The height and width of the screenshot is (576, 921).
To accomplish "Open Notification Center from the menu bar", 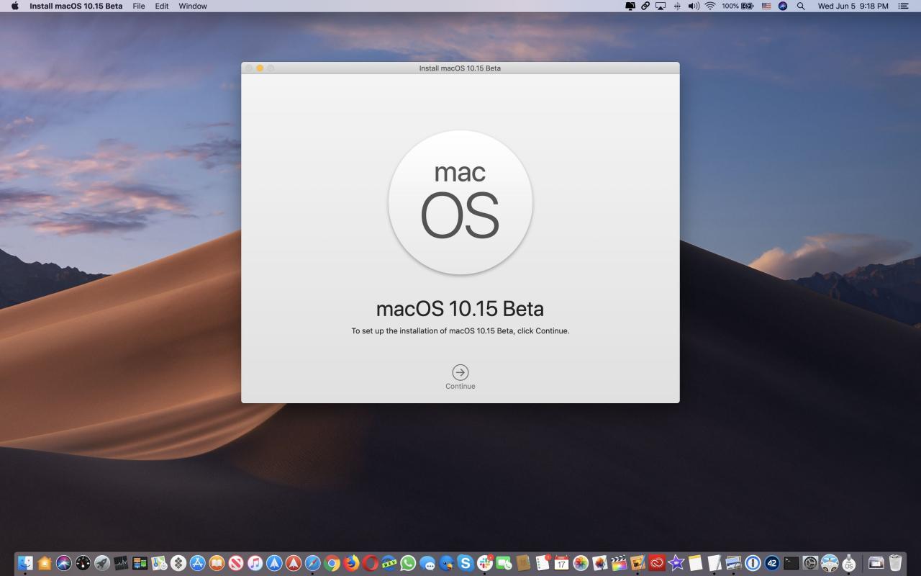I will click(903, 6).
